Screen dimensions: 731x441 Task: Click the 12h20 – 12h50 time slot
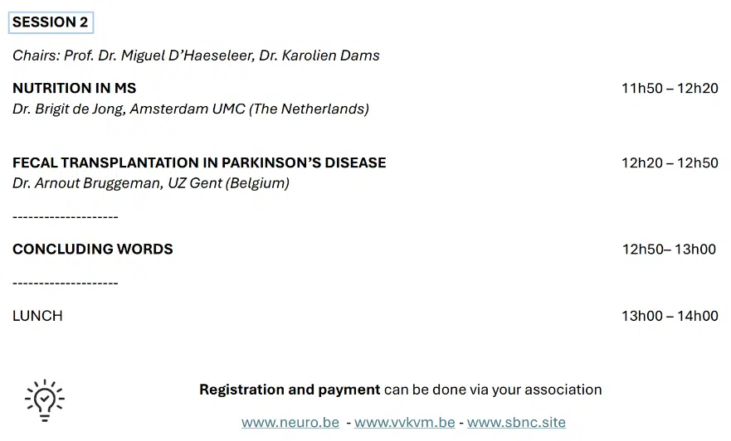tap(670, 163)
